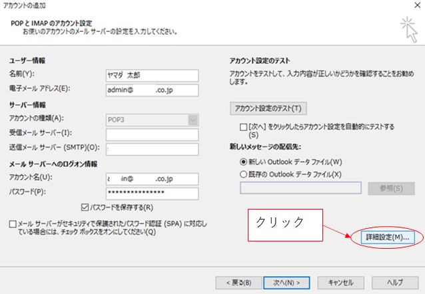This screenshot has height=294, width=425.
Task: Click the 参照(S) browse button
Action: click(391, 188)
